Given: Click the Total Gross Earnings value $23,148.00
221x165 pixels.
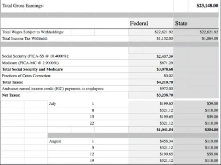Looking at the screenshot, I should (207, 6).
